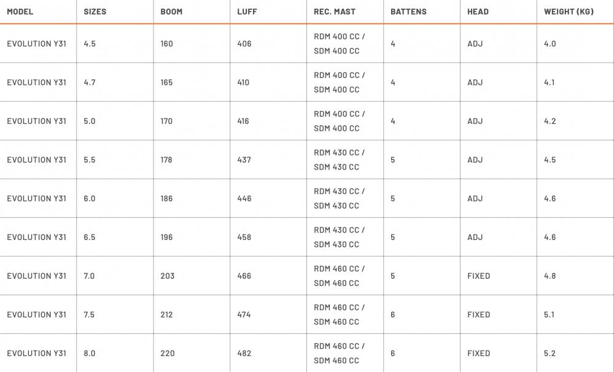
Task: Click the weight value 4.1
Action: (x=549, y=82)
